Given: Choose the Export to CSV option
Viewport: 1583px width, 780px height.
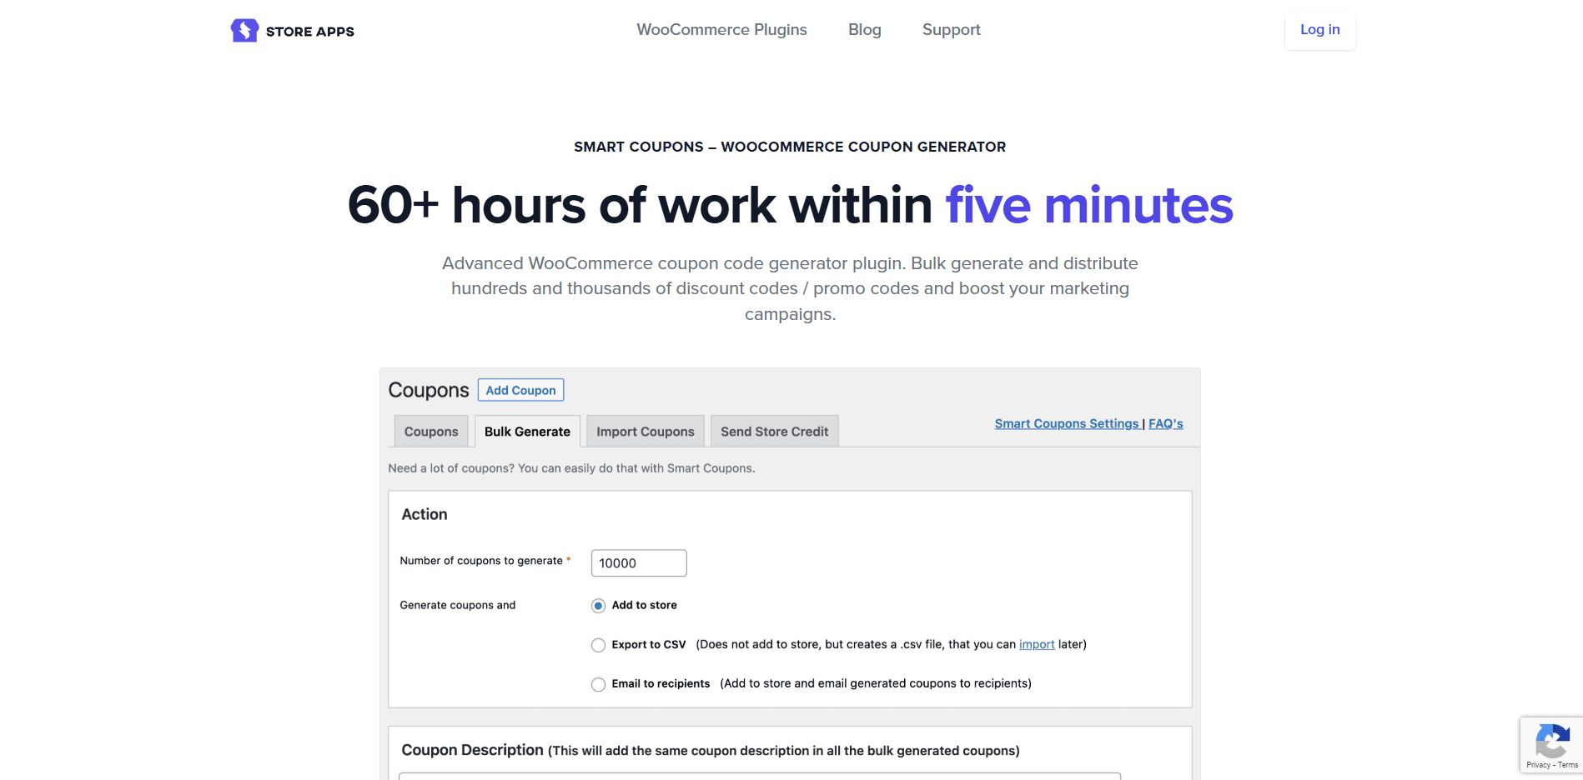Looking at the screenshot, I should pyautogui.click(x=598, y=645).
